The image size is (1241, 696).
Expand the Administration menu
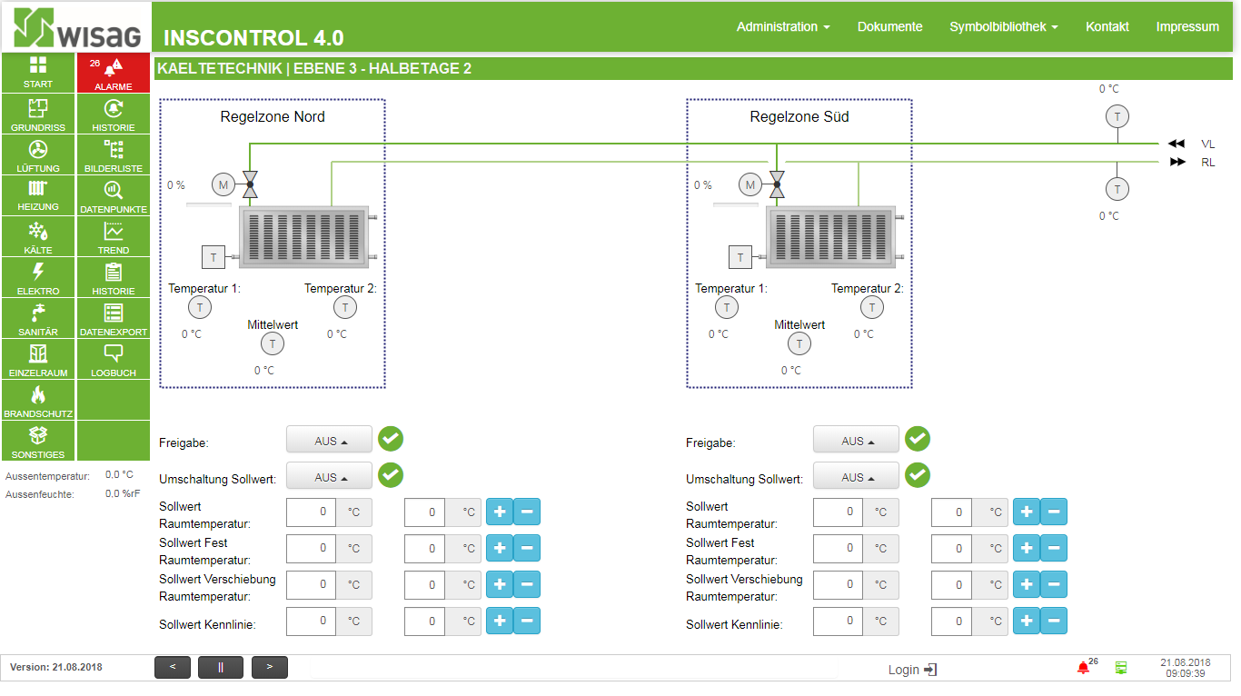tap(783, 26)
